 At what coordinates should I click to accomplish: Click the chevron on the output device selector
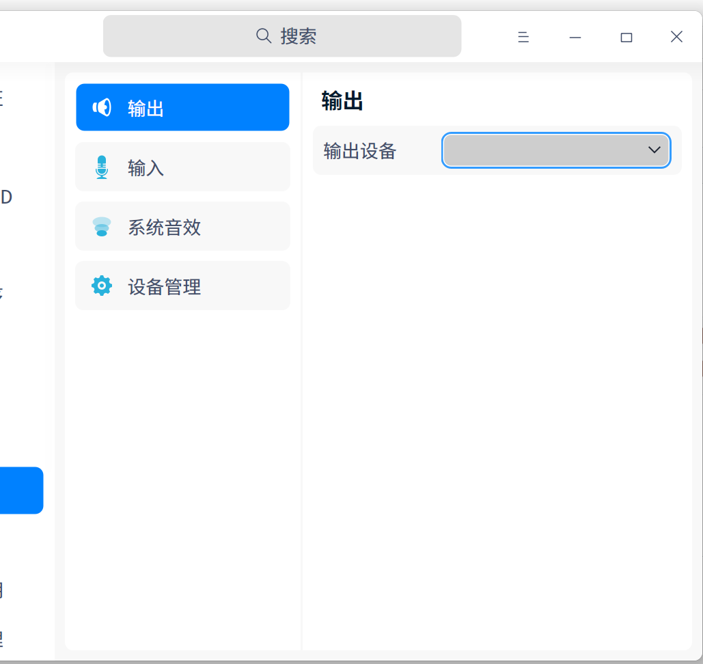(654, 150)
